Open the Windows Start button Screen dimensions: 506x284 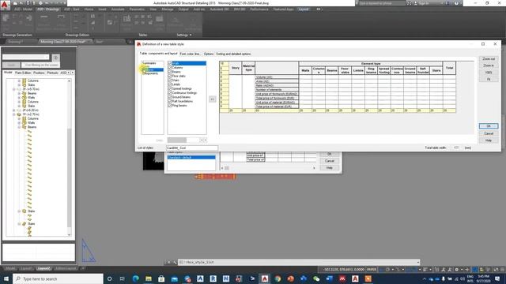coord(6,278)
